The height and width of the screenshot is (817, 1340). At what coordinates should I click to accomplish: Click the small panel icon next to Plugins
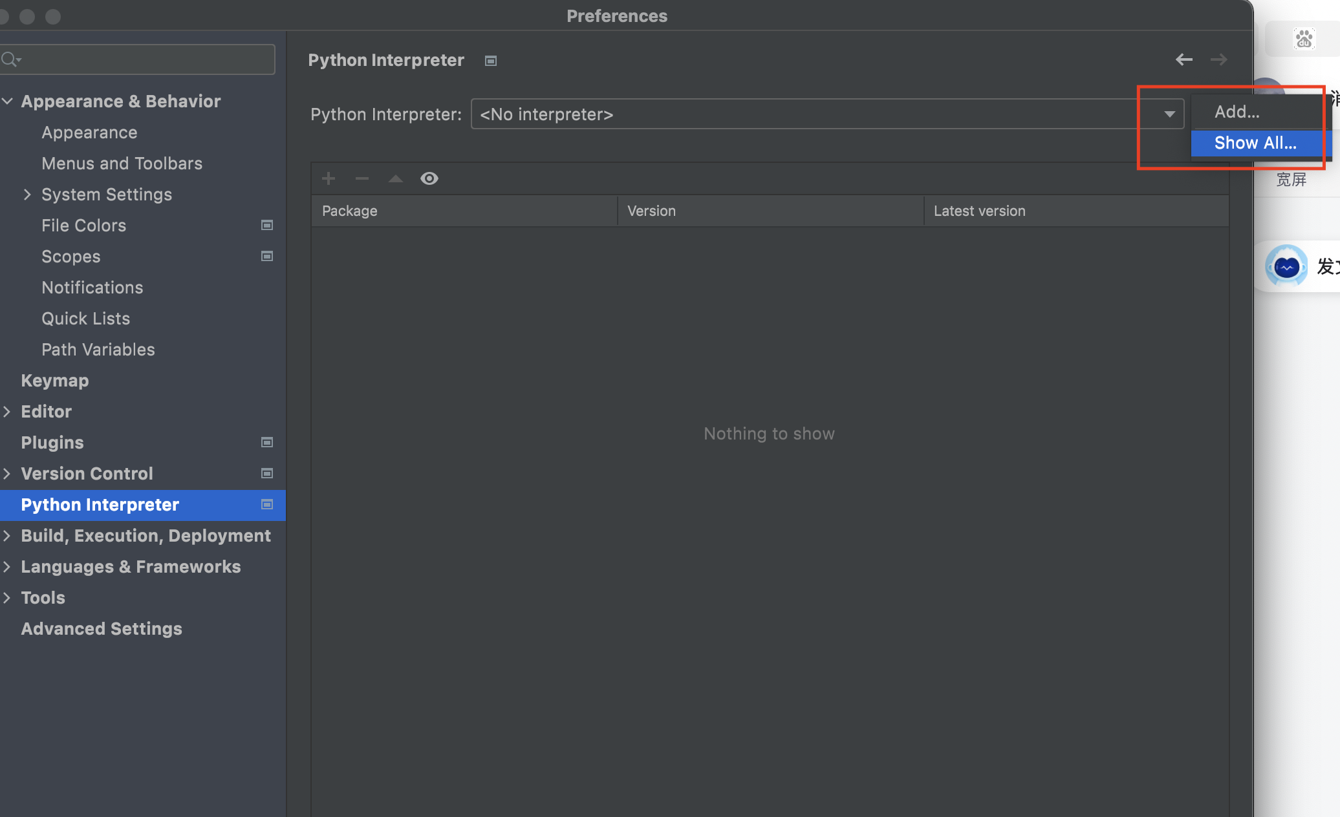(x=266, y=442)
